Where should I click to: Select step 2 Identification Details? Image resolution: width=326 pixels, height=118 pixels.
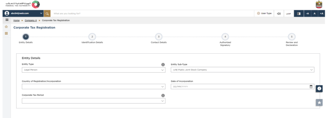(x=92, y=37)
